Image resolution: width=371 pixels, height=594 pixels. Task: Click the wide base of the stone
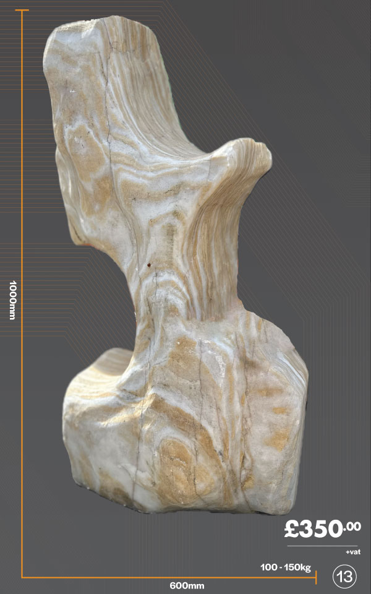(185, 445)
